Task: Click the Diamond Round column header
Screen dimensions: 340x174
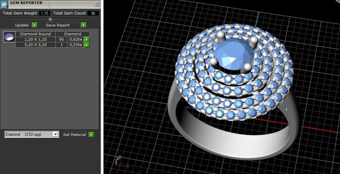Action: pyautogui.click(x=35, y=34)
